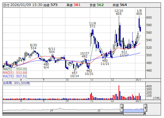
Task: Click the 460 price axis label
Action: (149, 71)
